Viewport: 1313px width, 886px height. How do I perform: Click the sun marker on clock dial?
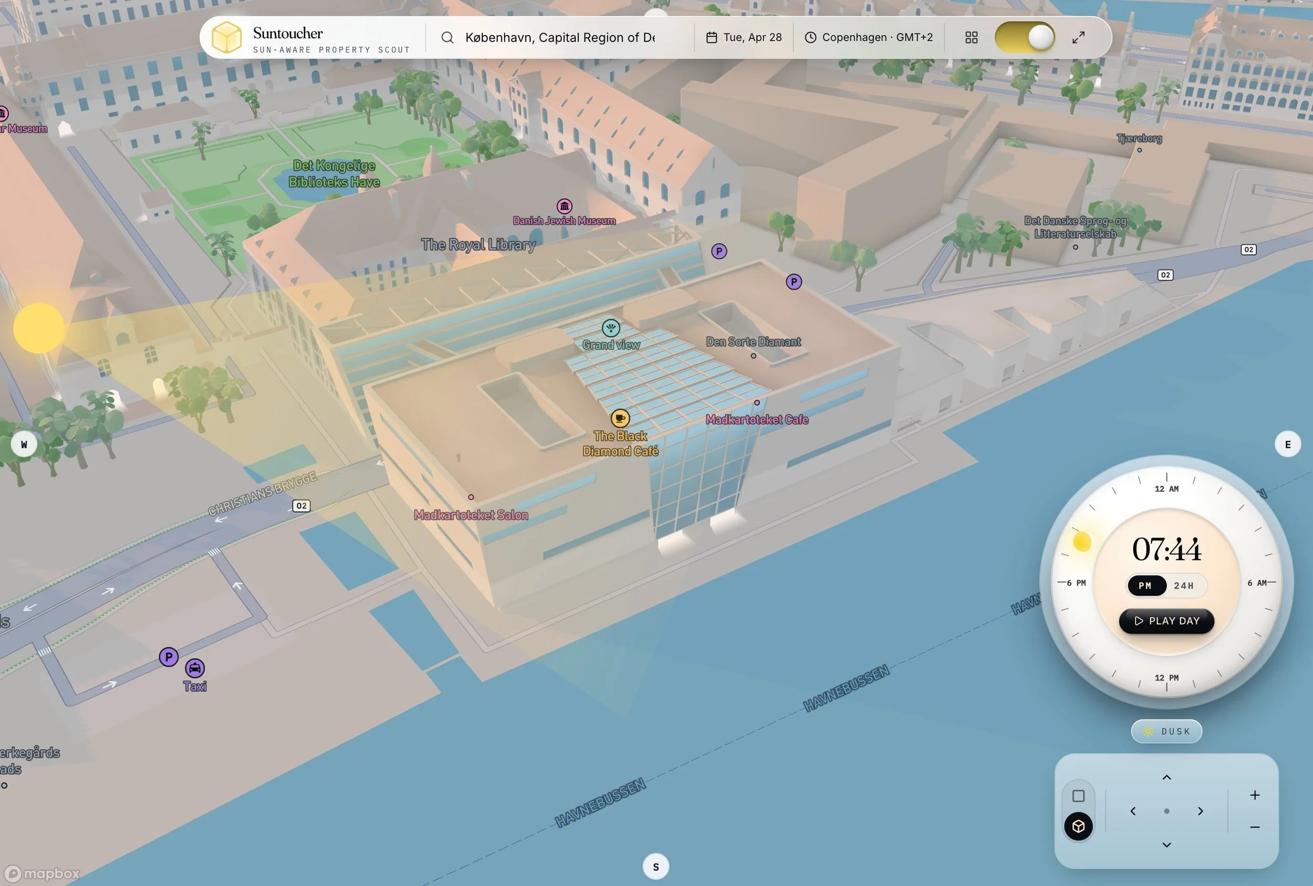point(1081,541)
